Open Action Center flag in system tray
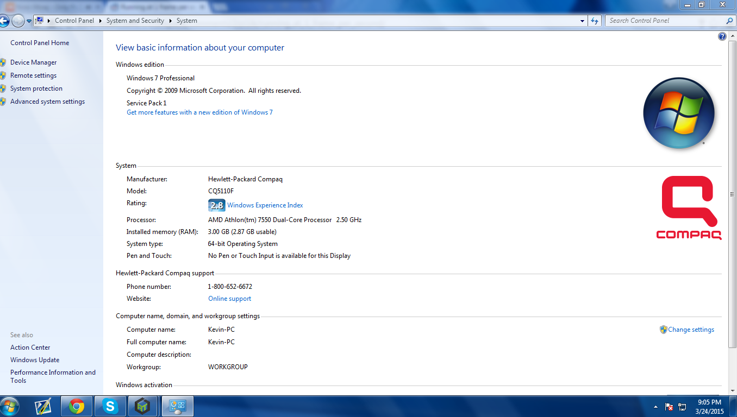The width and height of the screenshot is (737, 417). (669, 406)
